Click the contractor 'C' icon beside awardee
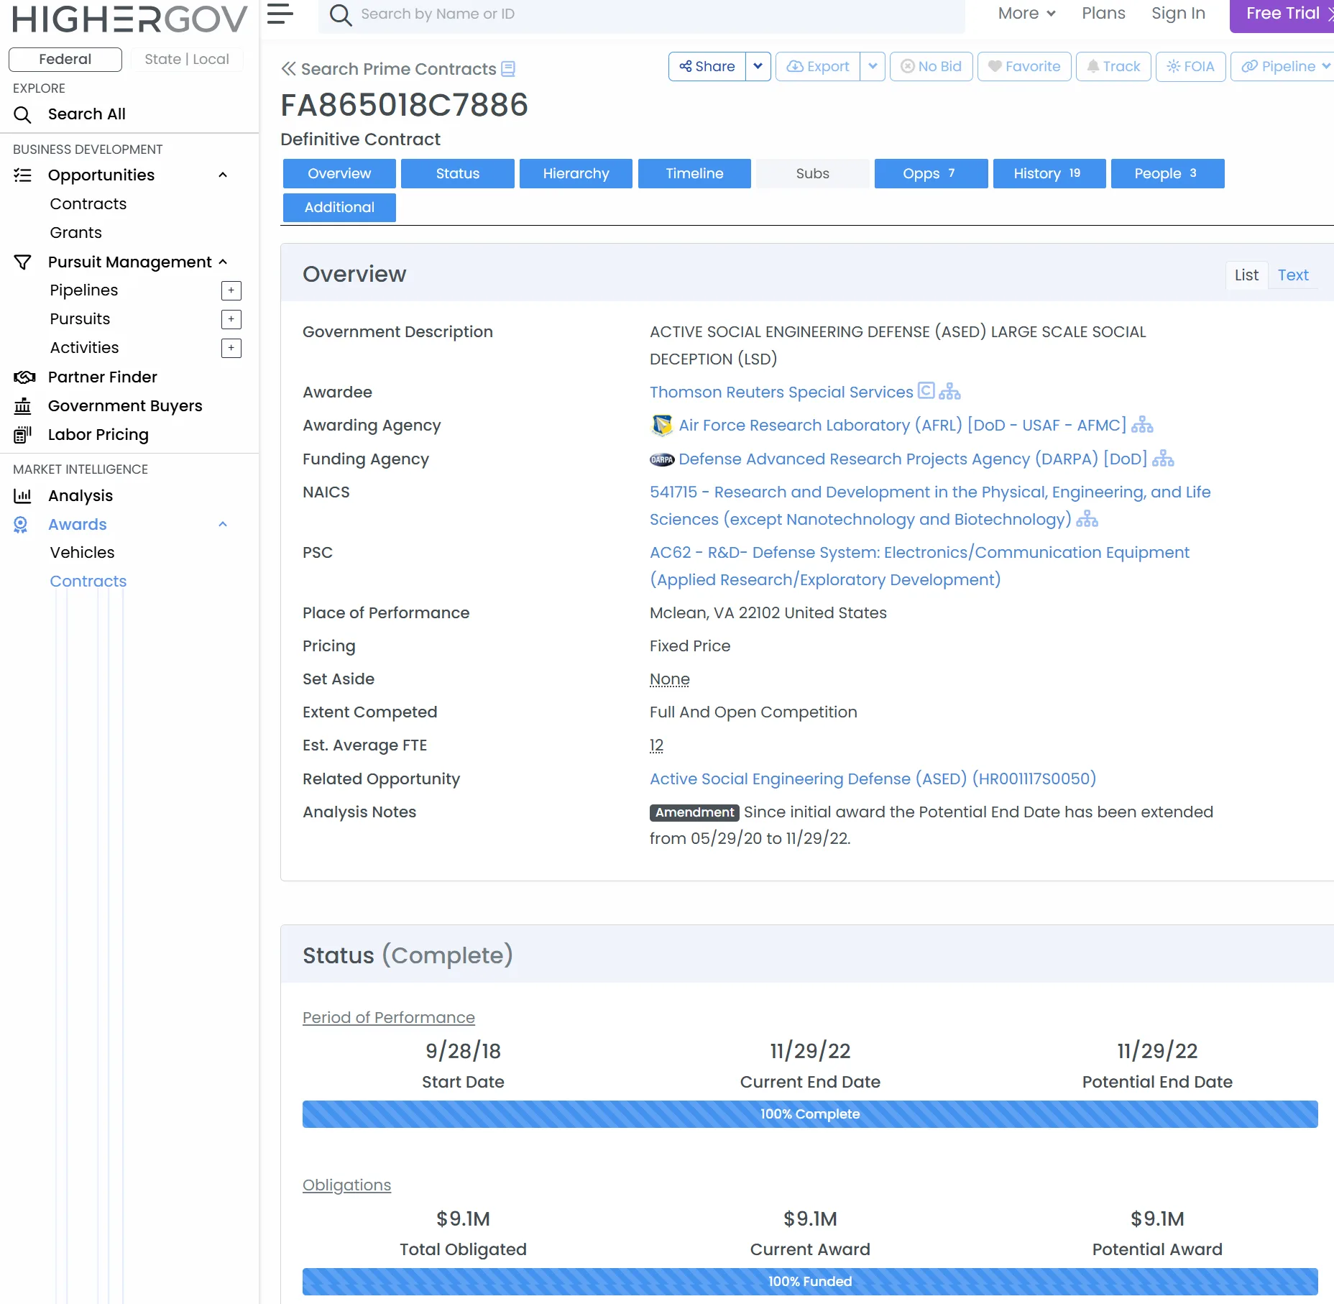 point(926,391)
